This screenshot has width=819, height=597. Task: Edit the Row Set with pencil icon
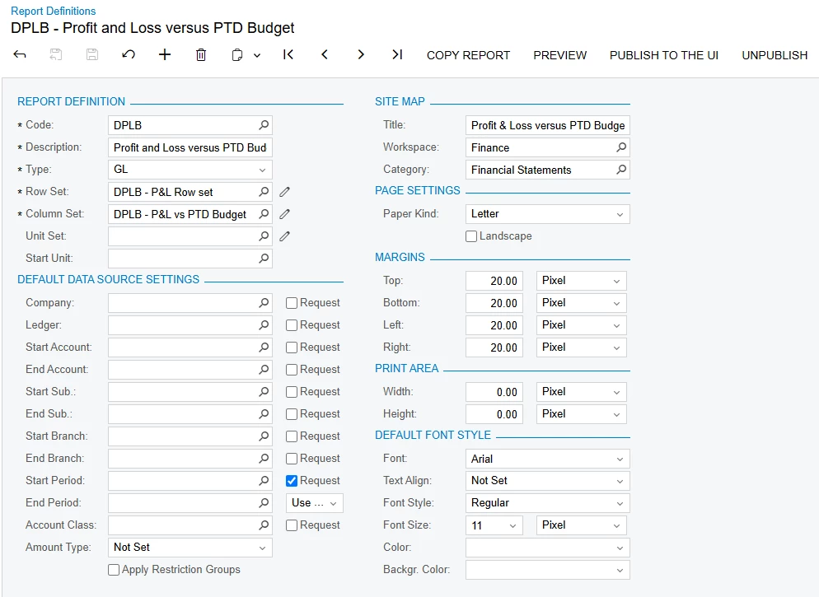284,192
